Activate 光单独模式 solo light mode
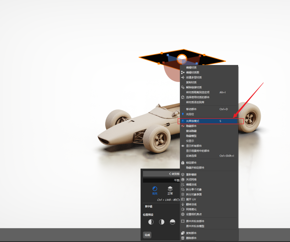This screenshot has width=290, height=242. 209,121
